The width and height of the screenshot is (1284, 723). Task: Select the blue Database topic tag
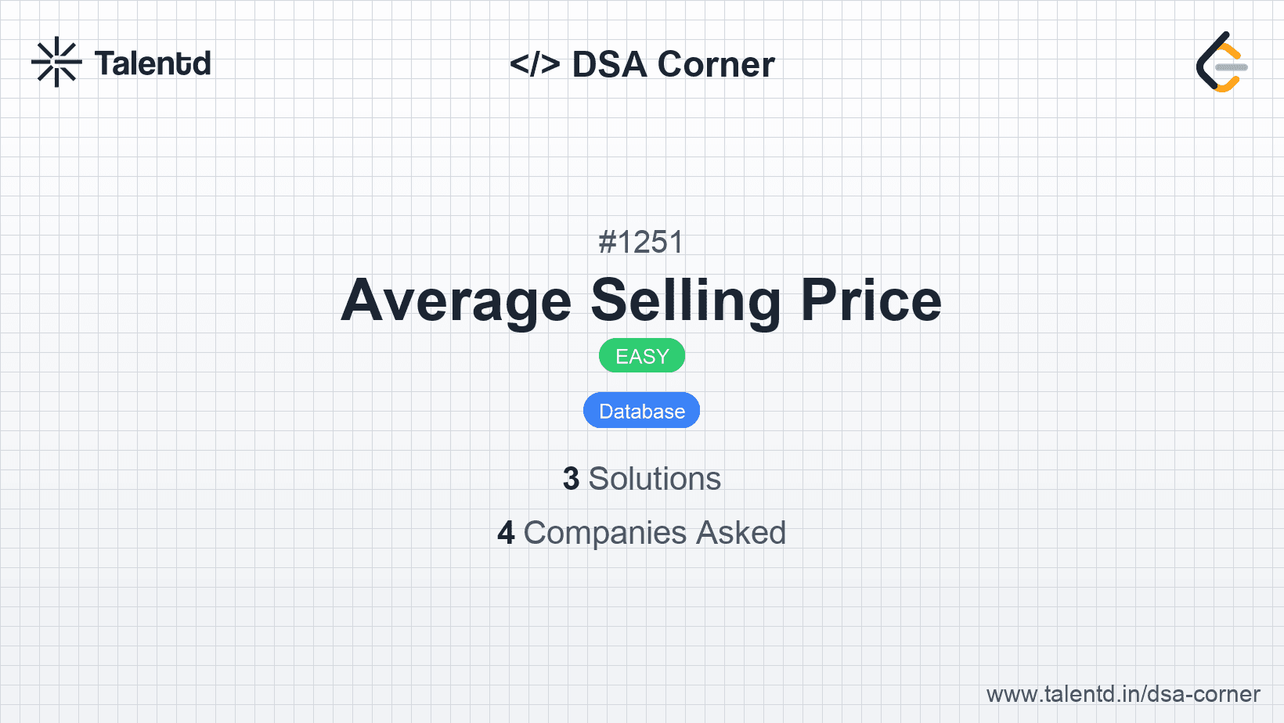[x=642, y=411]
